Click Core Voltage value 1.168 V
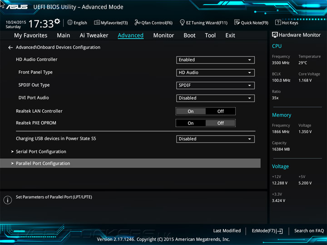 point(305,80)
